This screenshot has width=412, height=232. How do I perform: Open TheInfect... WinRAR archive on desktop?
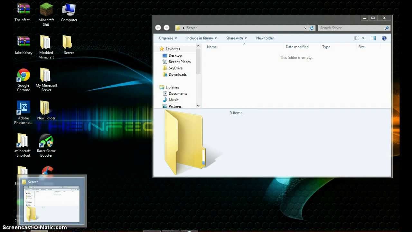coord(23,12)
